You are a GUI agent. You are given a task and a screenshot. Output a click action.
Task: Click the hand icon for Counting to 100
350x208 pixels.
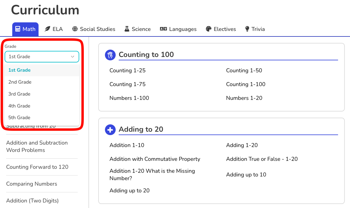(x=110, y=55)
